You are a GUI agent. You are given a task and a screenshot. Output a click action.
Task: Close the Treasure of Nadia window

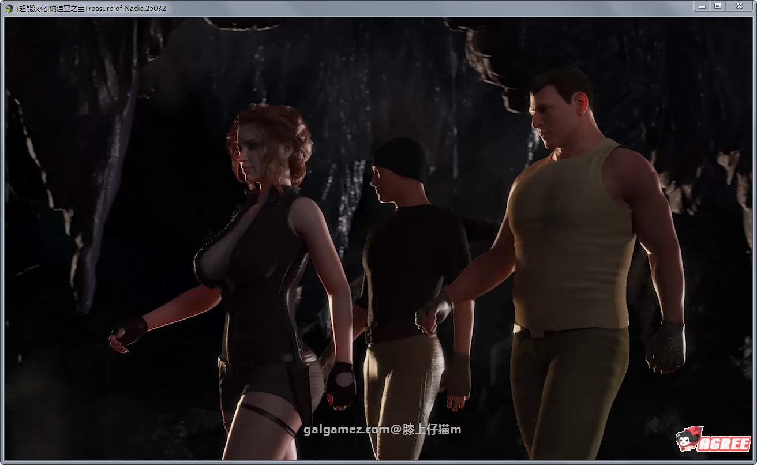point(739,6)
